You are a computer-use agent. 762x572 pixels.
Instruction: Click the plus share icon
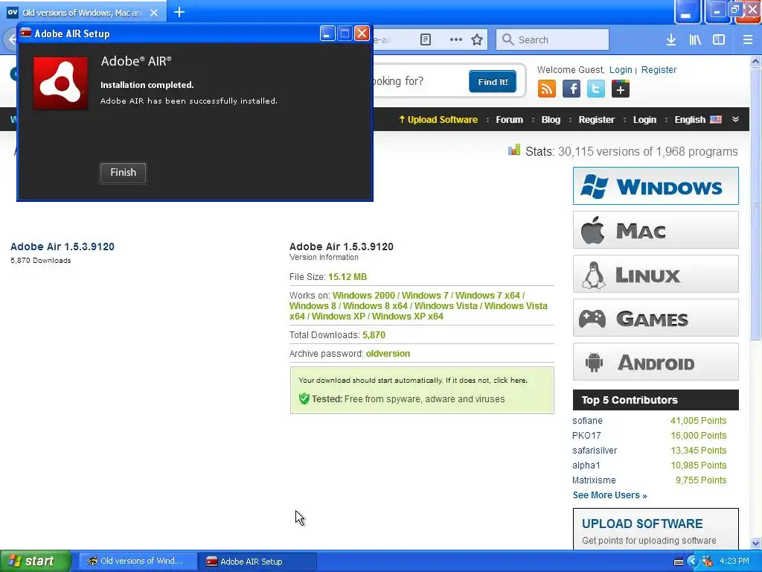620,89
